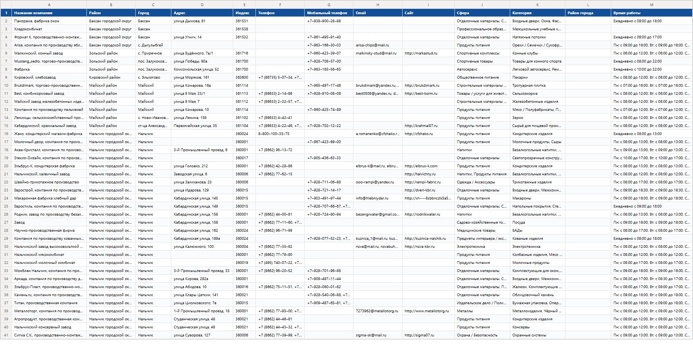Select site cell http://dveri-kbr.ru
Screen dimensions: 693x346
(428, 190)
